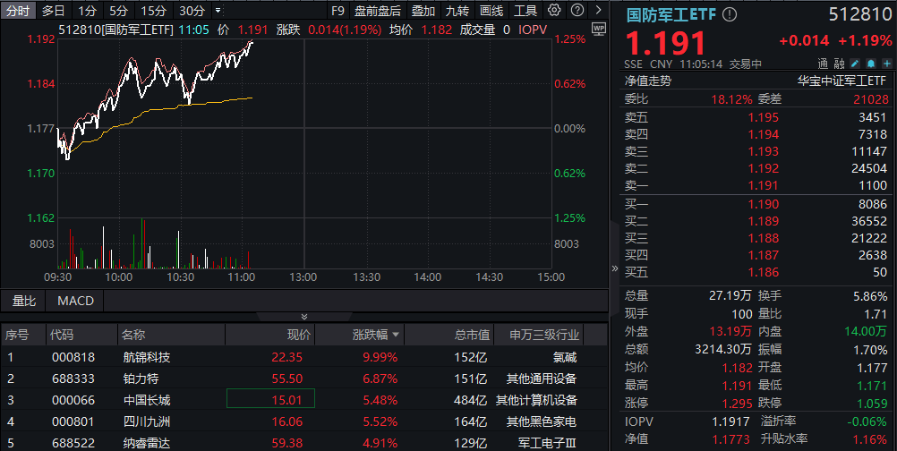
Task: Open the help question mark icon
Action: point(577,10)
